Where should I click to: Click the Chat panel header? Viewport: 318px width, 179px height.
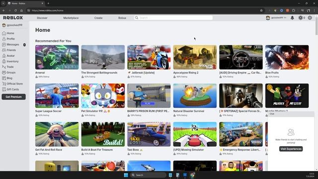coord(291,114)
